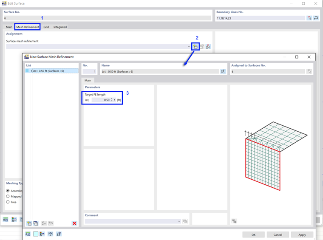Select the Mapped meshing type radio button
This screenshot has height=240, width=323.
click(8, 196)
